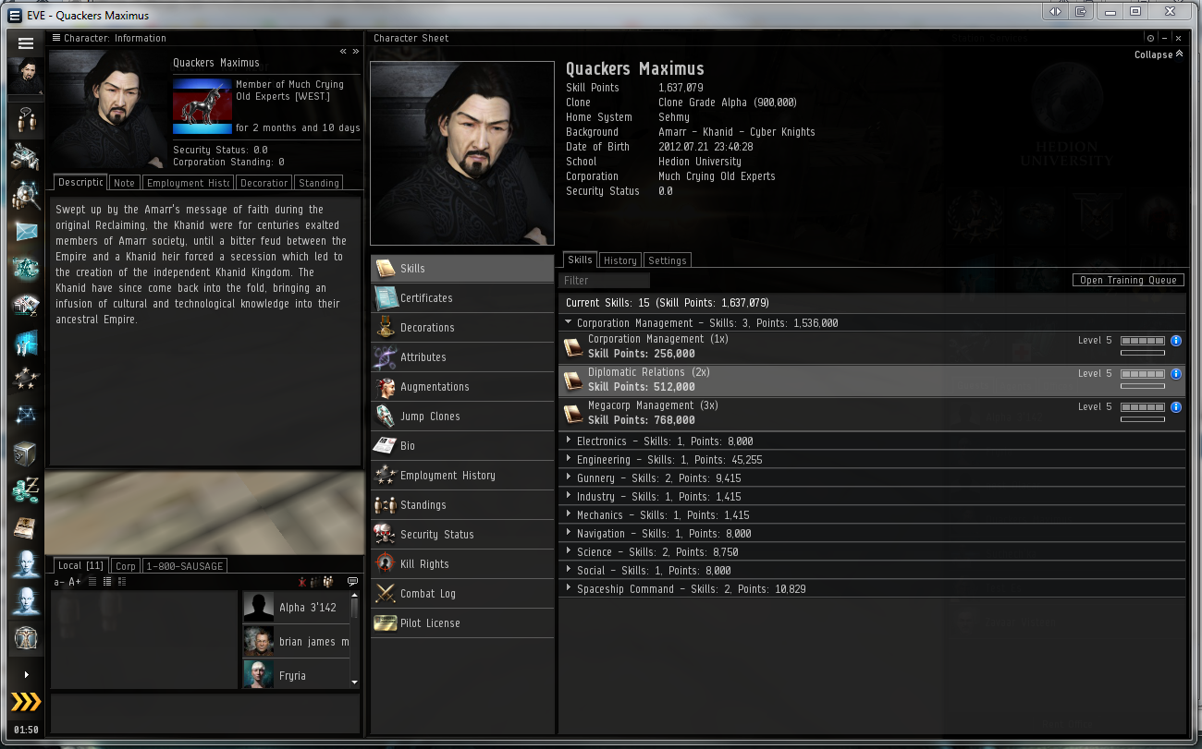The height and width of the screenshot is (749, 1202).
Task: Click the Pilot License icon
Action: tap(385, 622)
